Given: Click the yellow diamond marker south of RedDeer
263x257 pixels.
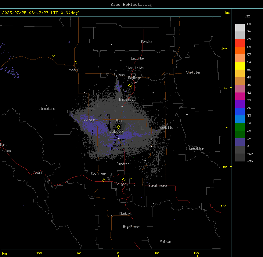Looking at the screenshot, I should 130,86.
